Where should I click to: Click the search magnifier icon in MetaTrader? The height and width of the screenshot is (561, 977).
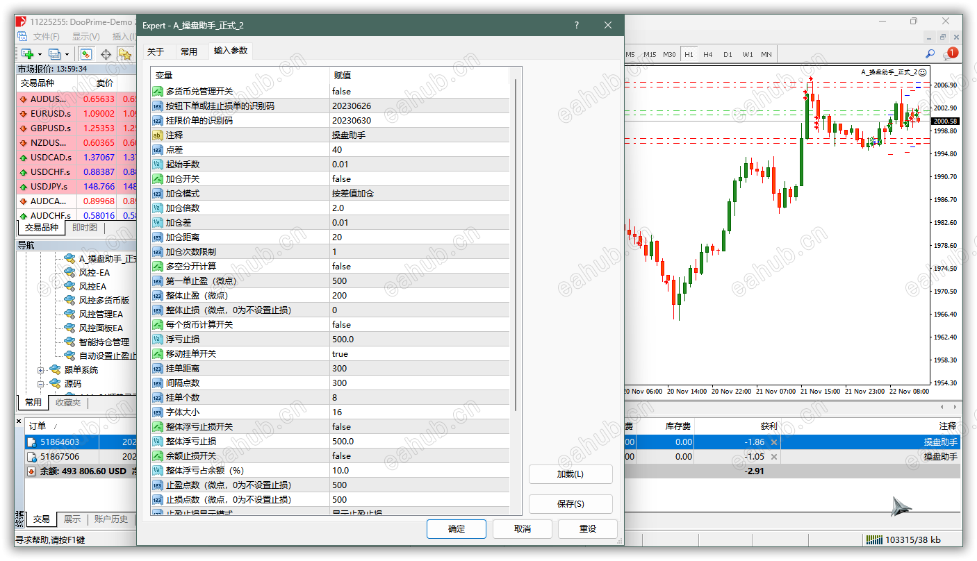pos(930,53)
